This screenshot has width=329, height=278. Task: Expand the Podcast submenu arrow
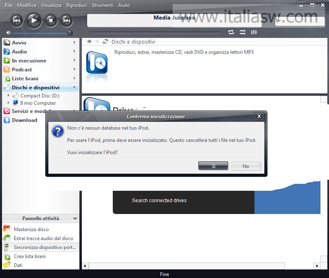(74, 69)
